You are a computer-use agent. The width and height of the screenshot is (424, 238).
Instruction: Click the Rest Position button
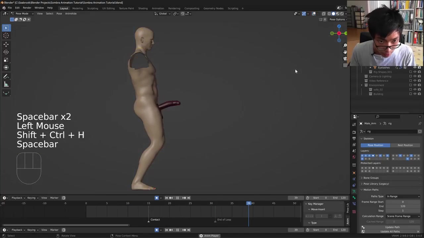click(405, 145)
